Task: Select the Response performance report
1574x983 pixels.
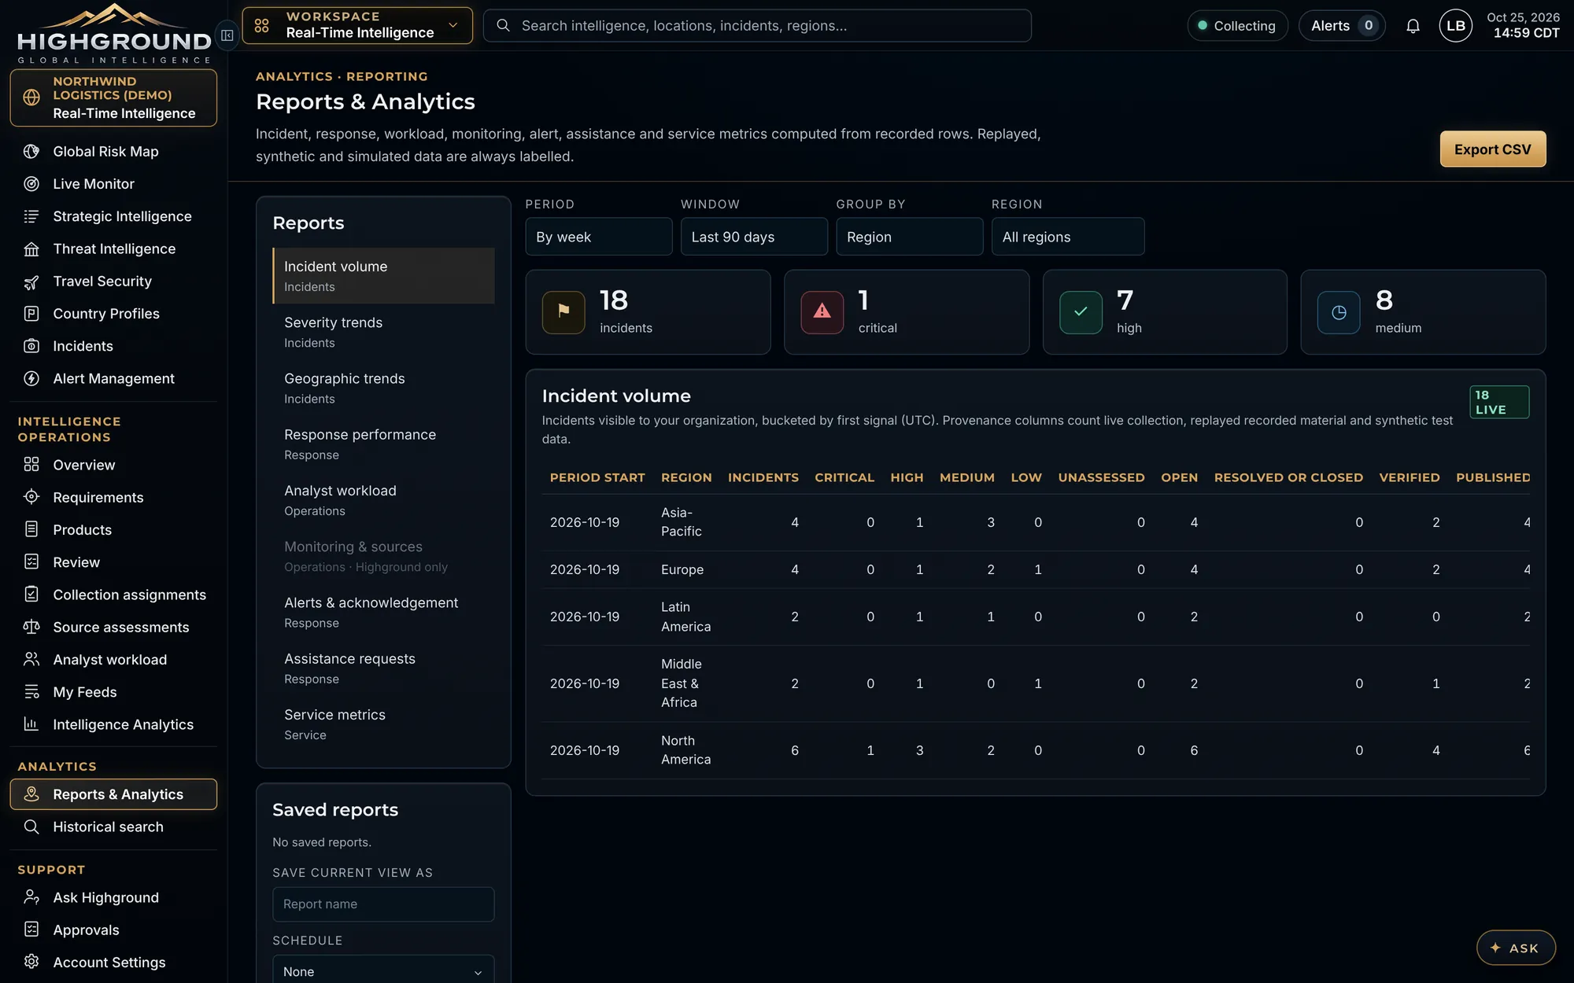Action: [383, 444]
